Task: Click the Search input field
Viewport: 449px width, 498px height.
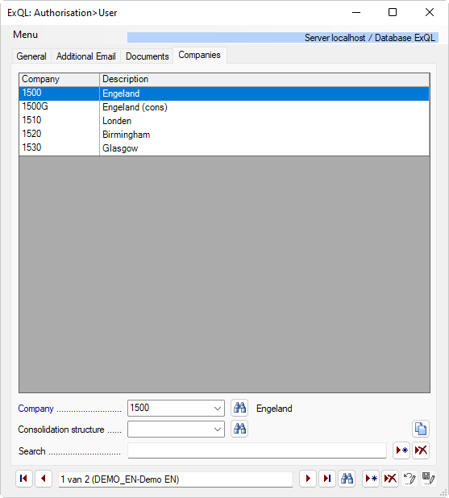Action: (x=257, y=450)
